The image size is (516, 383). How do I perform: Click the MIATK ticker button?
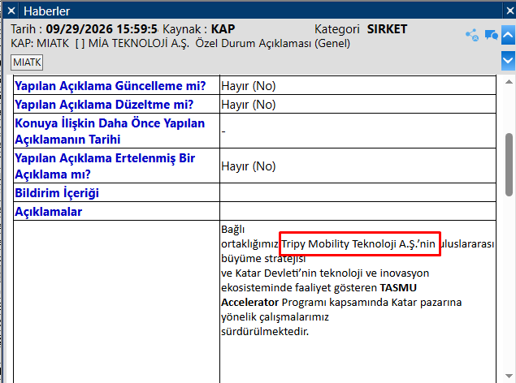pyautogui.click(x=27, y=62)
